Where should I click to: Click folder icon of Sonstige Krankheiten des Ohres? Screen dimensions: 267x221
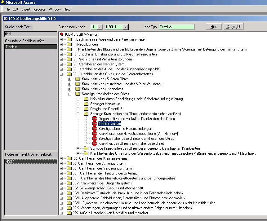click(78, 94)
